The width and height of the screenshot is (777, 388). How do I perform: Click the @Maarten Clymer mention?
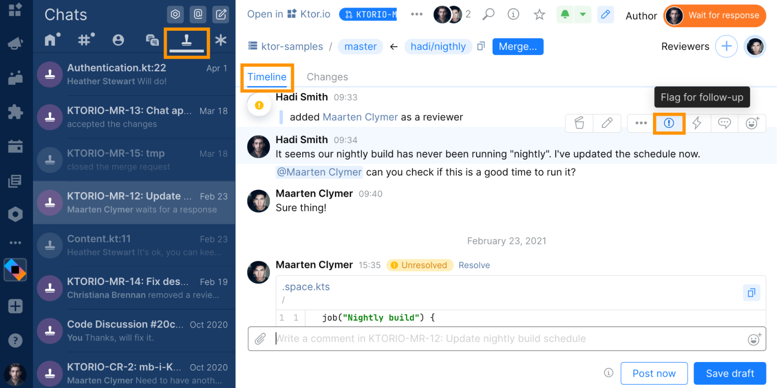click(319, 172)
